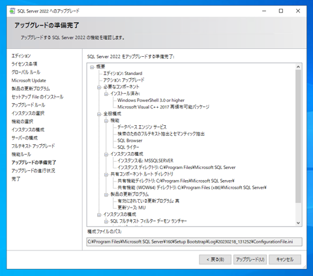Select インスタンス ディレクトリ path row
The width and height of the screenshot is (313, 276).
point(177,168)
